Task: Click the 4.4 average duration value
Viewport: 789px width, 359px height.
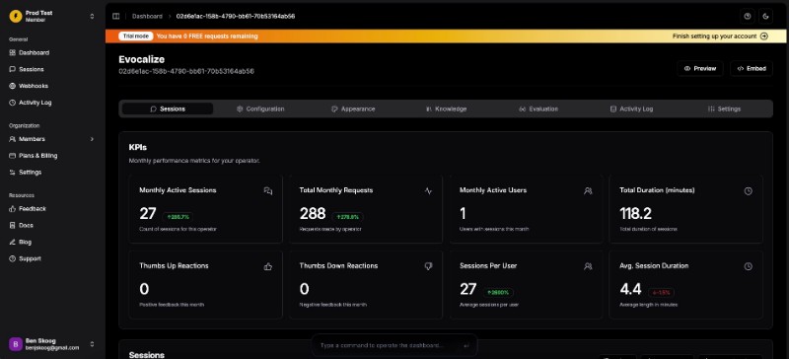Action: click(630, 289)
